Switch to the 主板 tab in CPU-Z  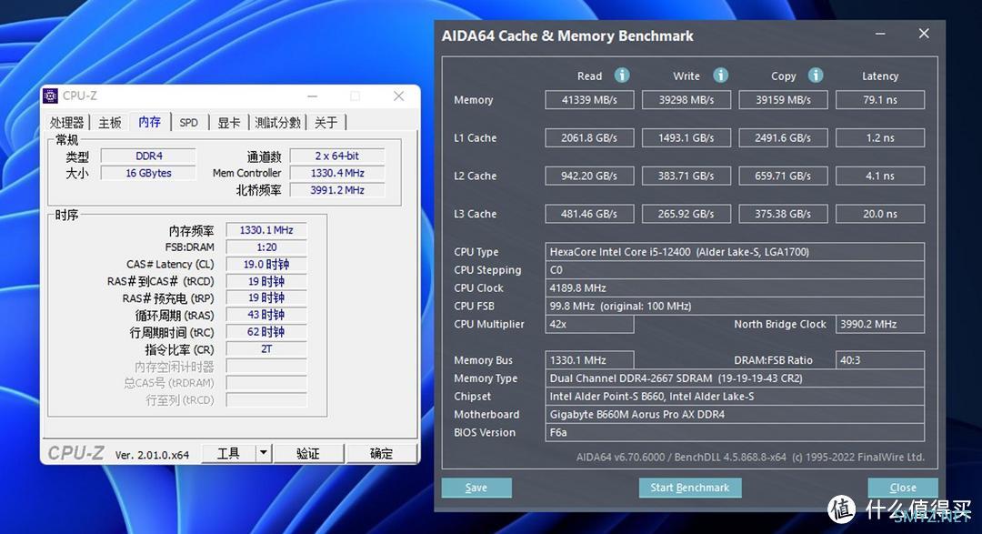tap(110, 122)
